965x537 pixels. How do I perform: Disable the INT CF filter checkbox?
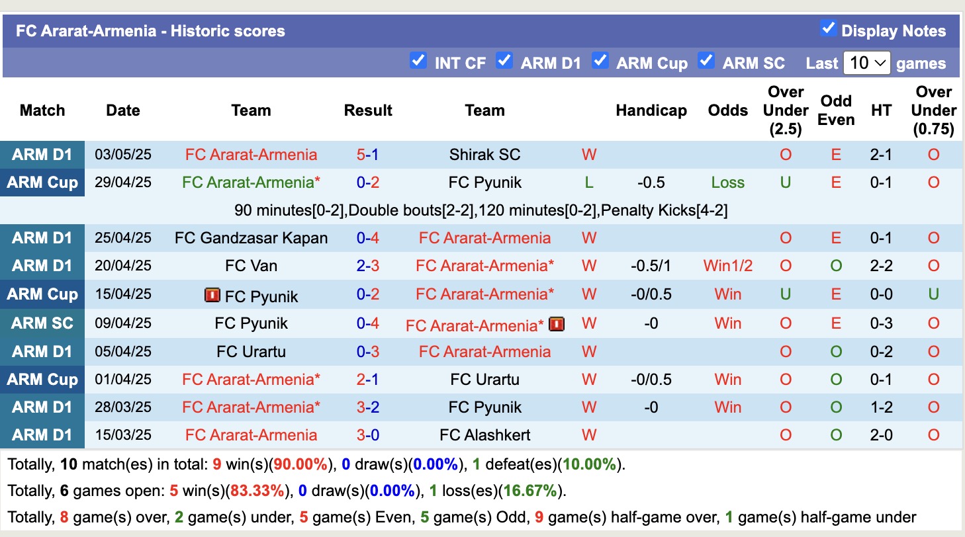(x=418, y=60)
